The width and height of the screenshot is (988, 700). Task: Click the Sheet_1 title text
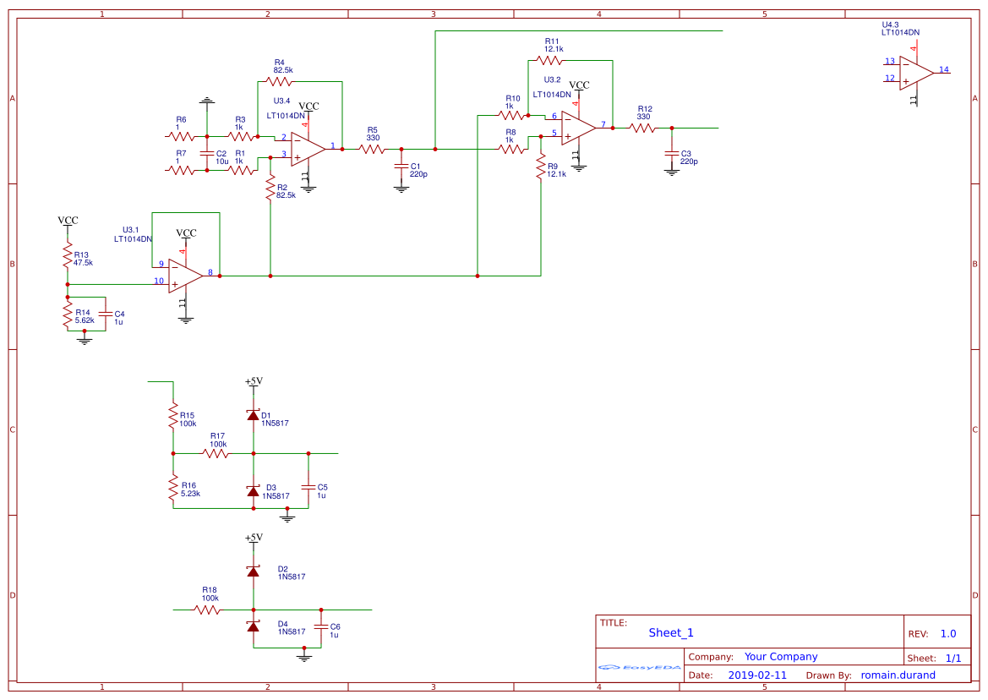[669, 632]
